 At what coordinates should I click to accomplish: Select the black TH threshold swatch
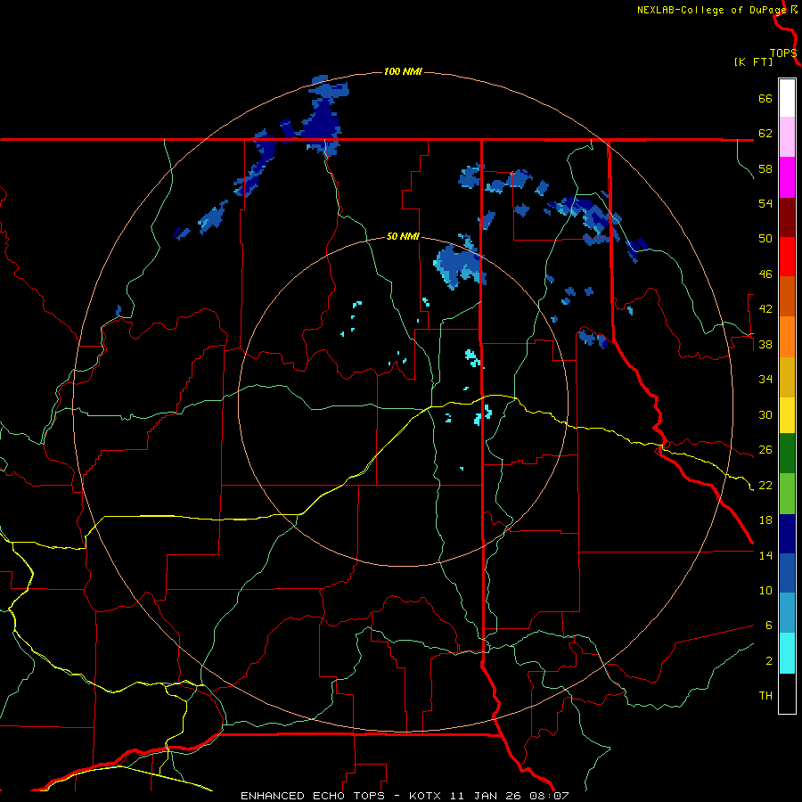(x=787, y=693)
